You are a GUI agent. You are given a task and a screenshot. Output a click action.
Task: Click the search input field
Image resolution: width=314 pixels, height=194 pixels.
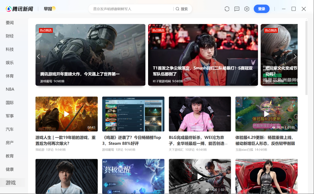tap(132, 9)
